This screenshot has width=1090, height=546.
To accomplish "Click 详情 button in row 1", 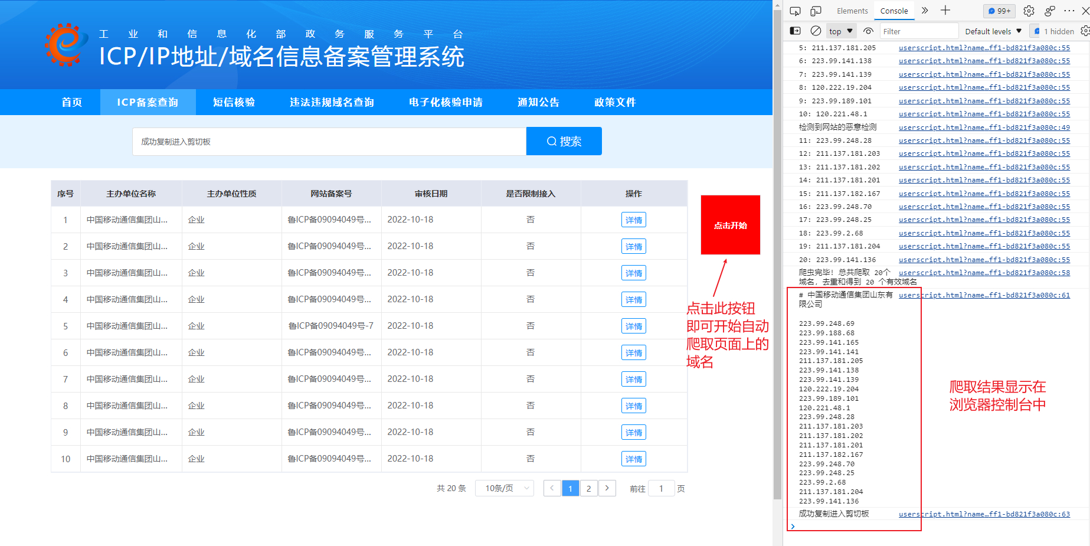I will point(634,220).
